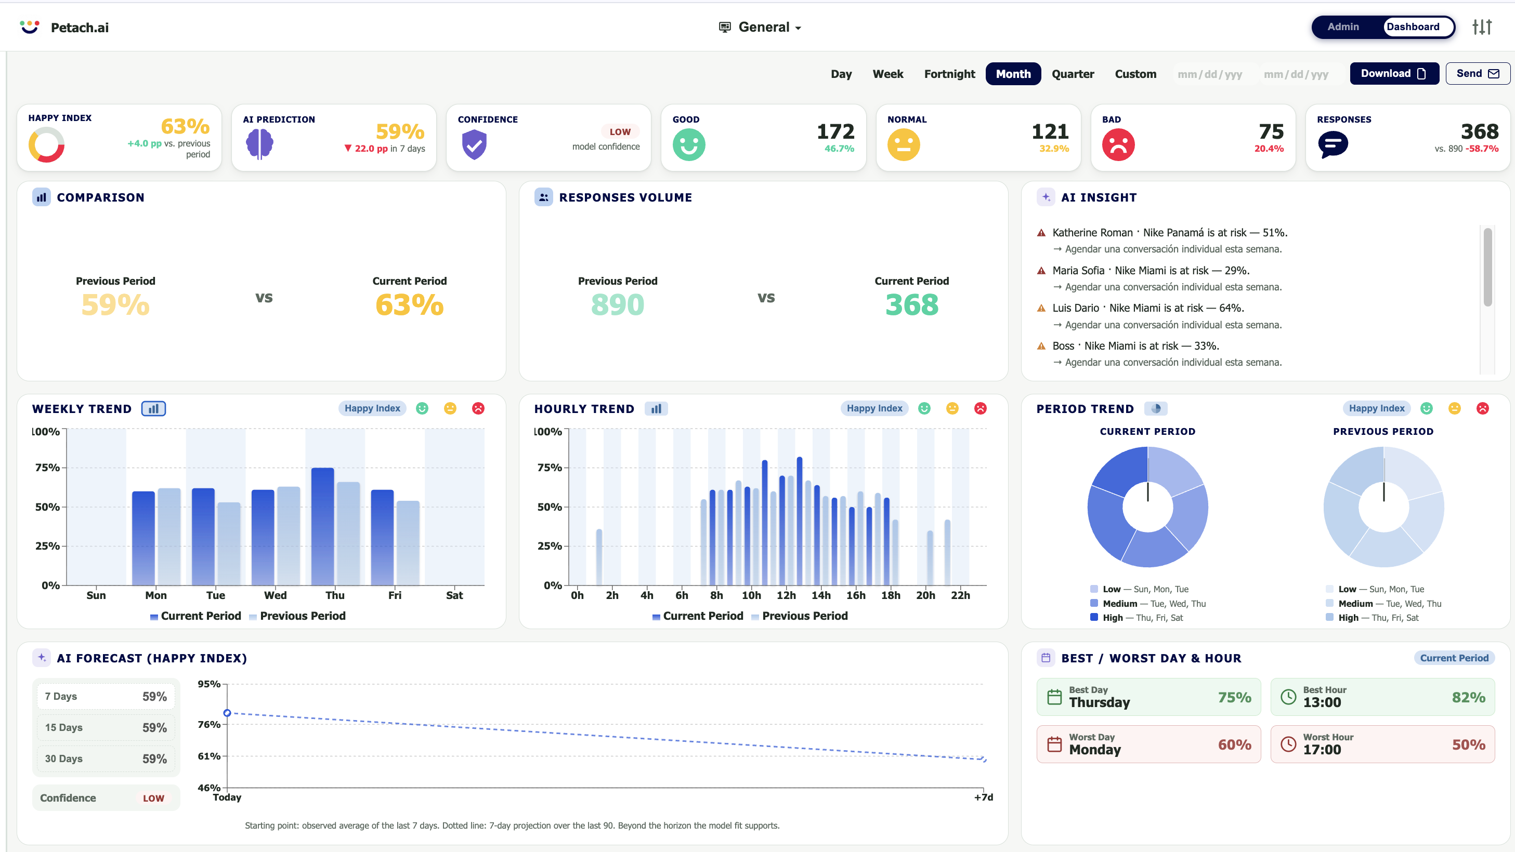Click the Boss risk warning icon
This screenshot has width=1515, height=852.
tap(1041, 346)
